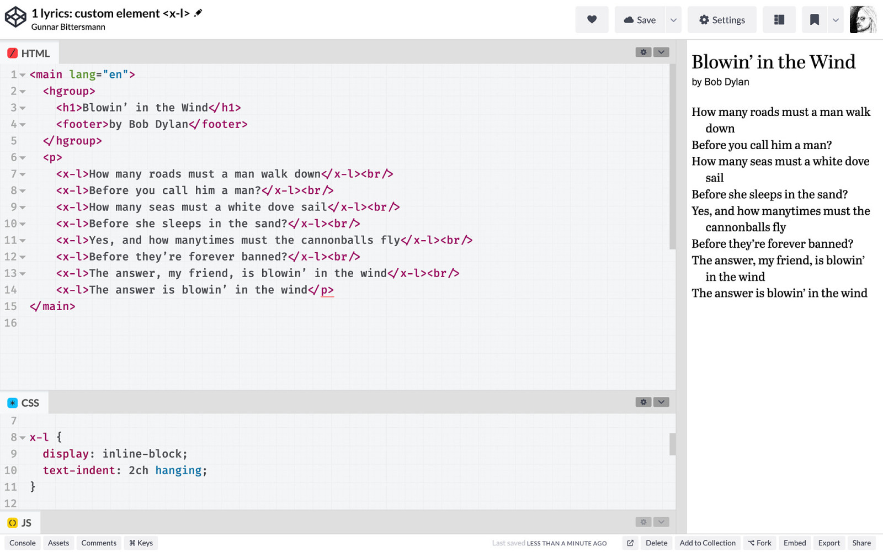This screenshot has height=552, width=883.
Task: Click the display: inline-block CSS line
Action: pyautogui.click(x=115, y=454)
